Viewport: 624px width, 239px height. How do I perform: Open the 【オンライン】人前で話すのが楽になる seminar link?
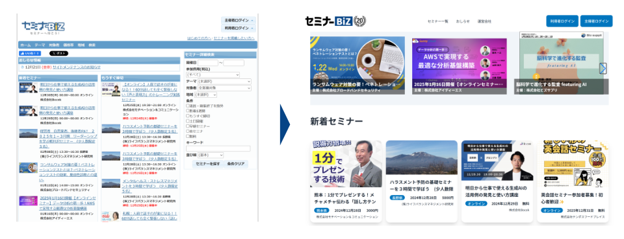pos(150,92)
